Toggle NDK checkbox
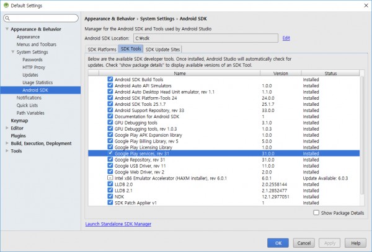 click(110, 196)
